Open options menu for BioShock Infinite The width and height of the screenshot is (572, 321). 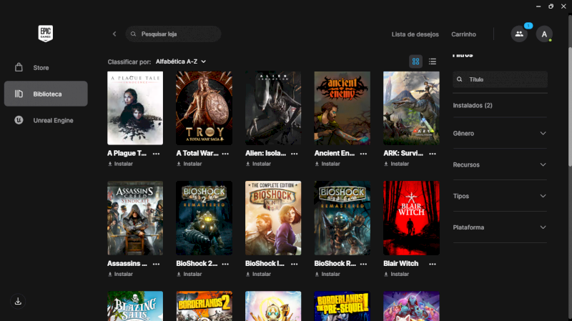[x=295, y=264]
